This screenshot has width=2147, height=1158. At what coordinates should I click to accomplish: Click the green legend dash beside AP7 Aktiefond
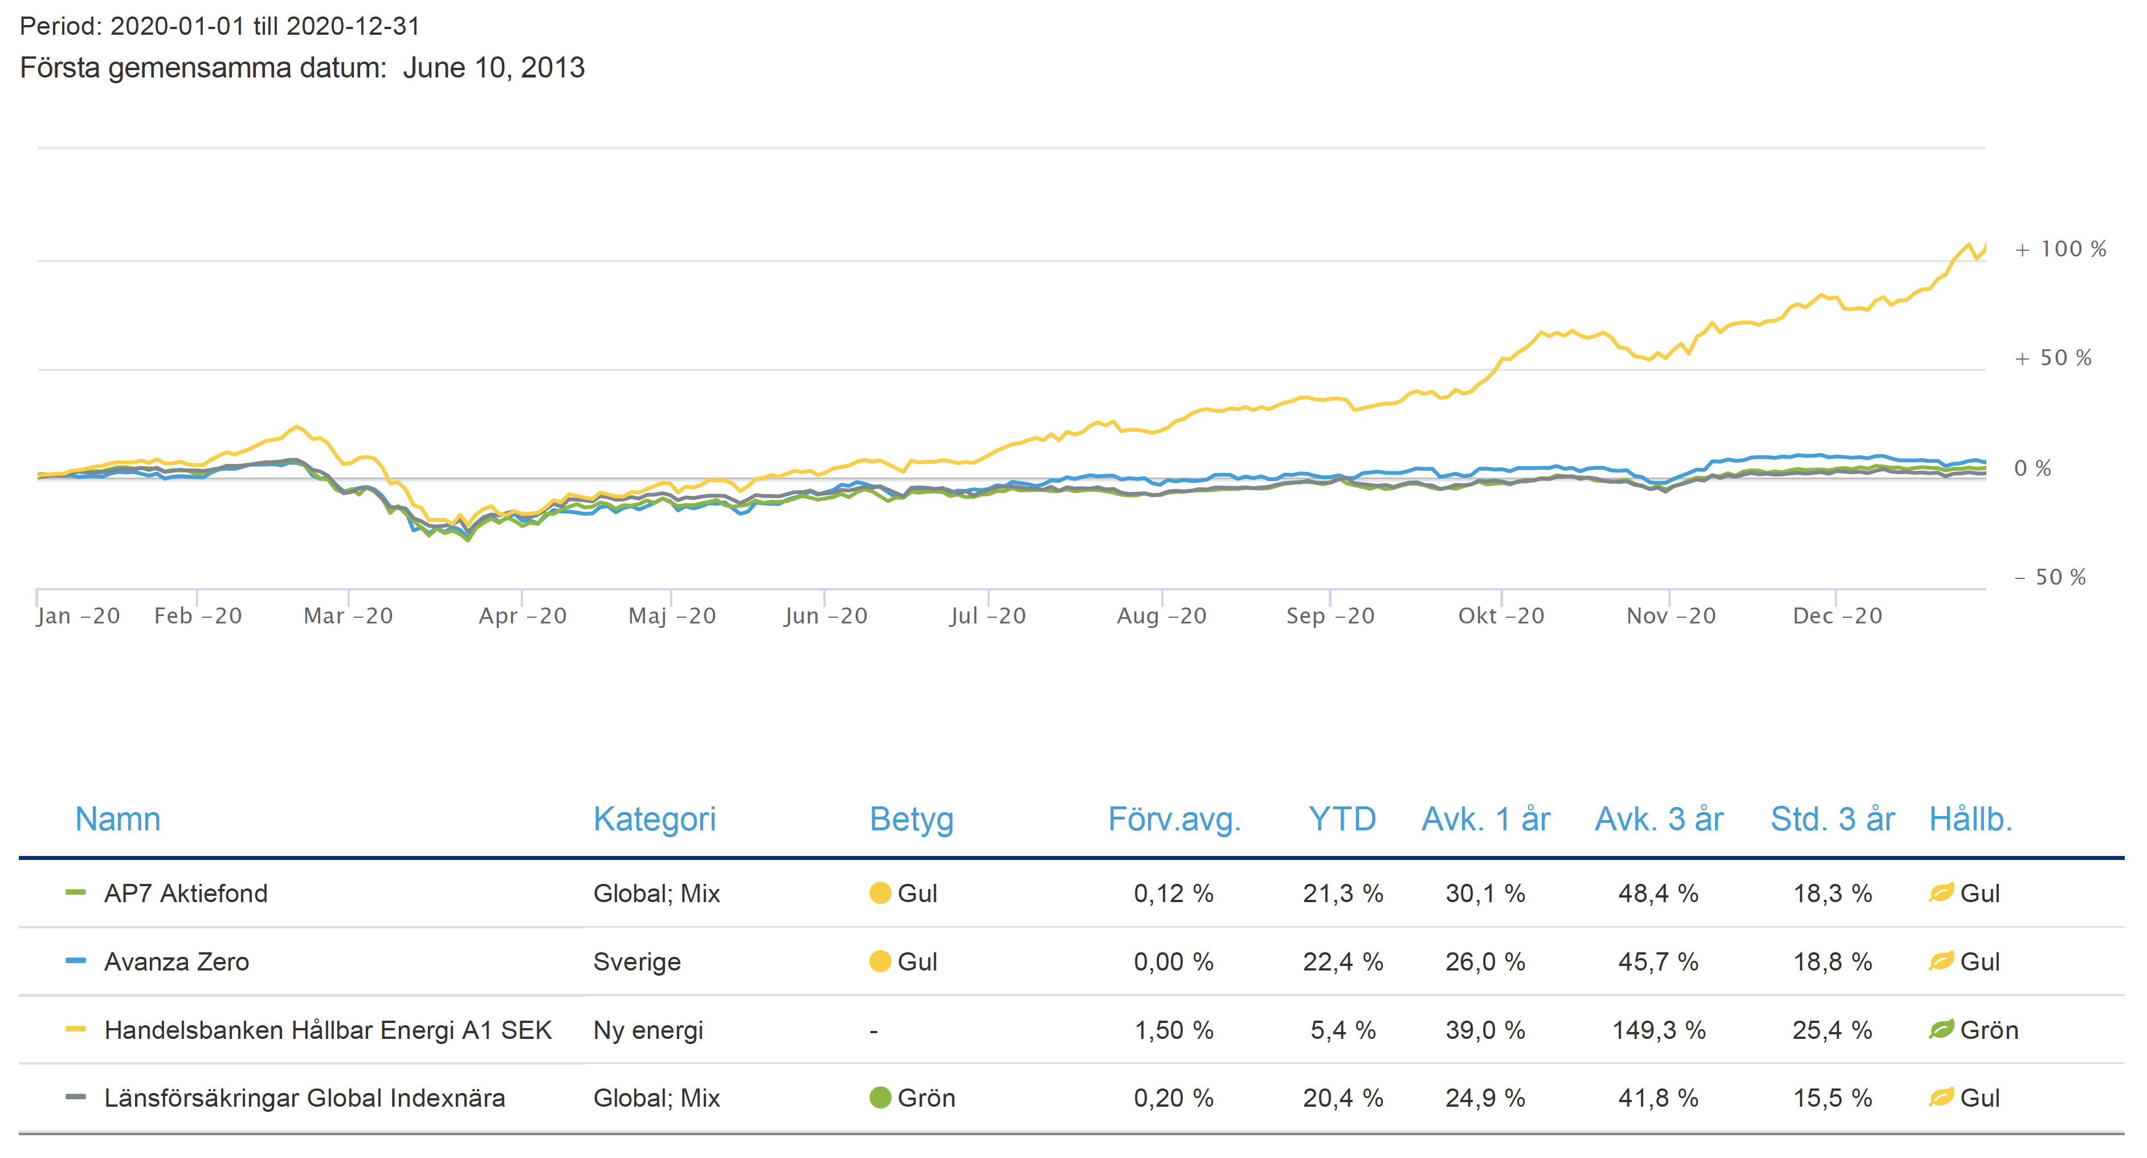click(x=75, y=892)
